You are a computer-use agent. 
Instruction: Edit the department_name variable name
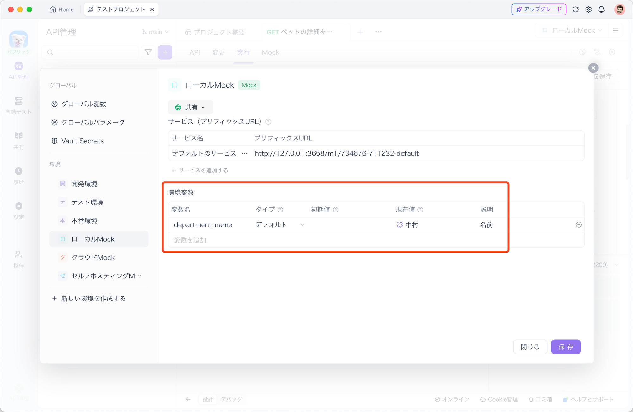point(211,225)
